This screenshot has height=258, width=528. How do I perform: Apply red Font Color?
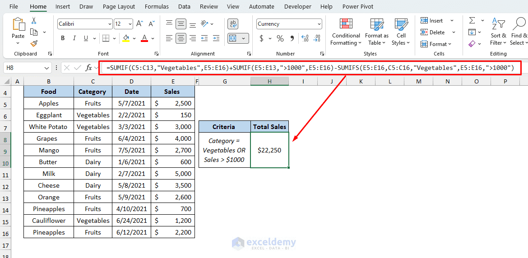[x=144, y=38]
